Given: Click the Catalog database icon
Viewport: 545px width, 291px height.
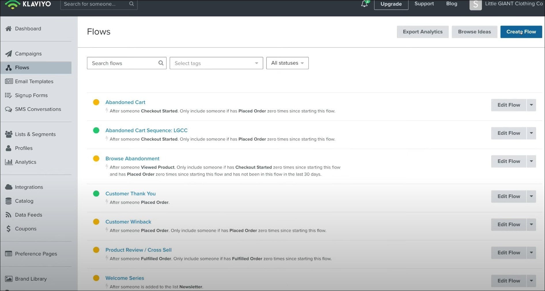Looking at the screenshot, I should (9, 201).
